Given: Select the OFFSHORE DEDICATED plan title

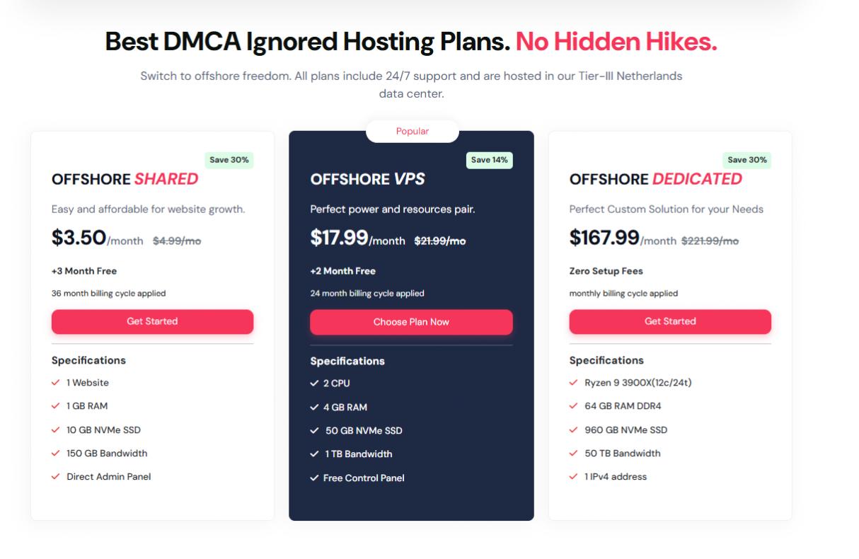Looking at the screenshot, I should (x=656, y=180).
